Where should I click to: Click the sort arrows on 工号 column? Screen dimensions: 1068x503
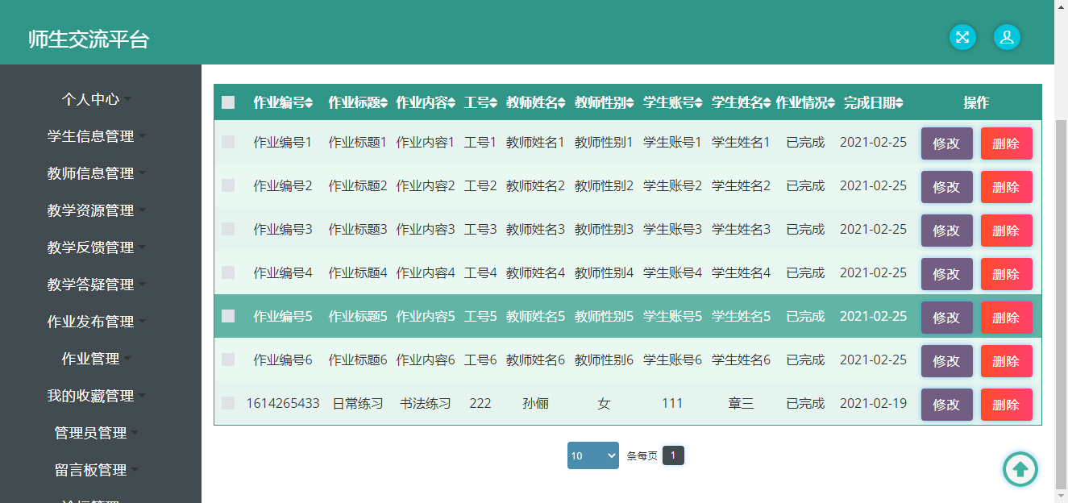(493, 103)
